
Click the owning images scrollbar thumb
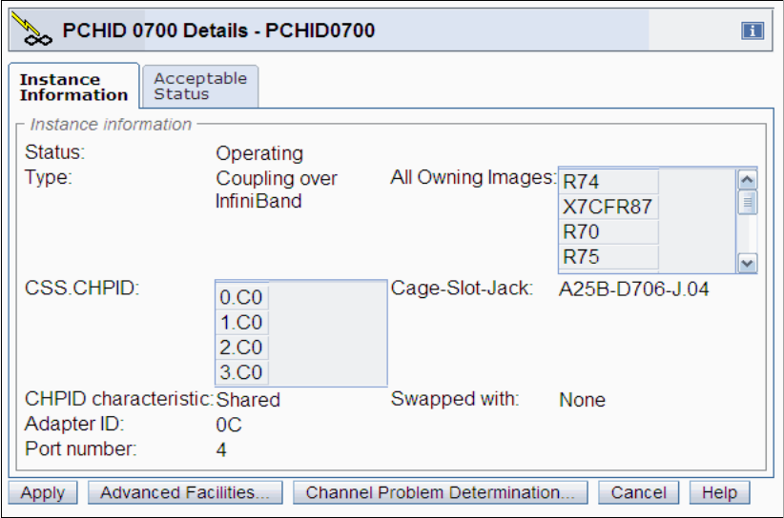click(x=748, y=202)
